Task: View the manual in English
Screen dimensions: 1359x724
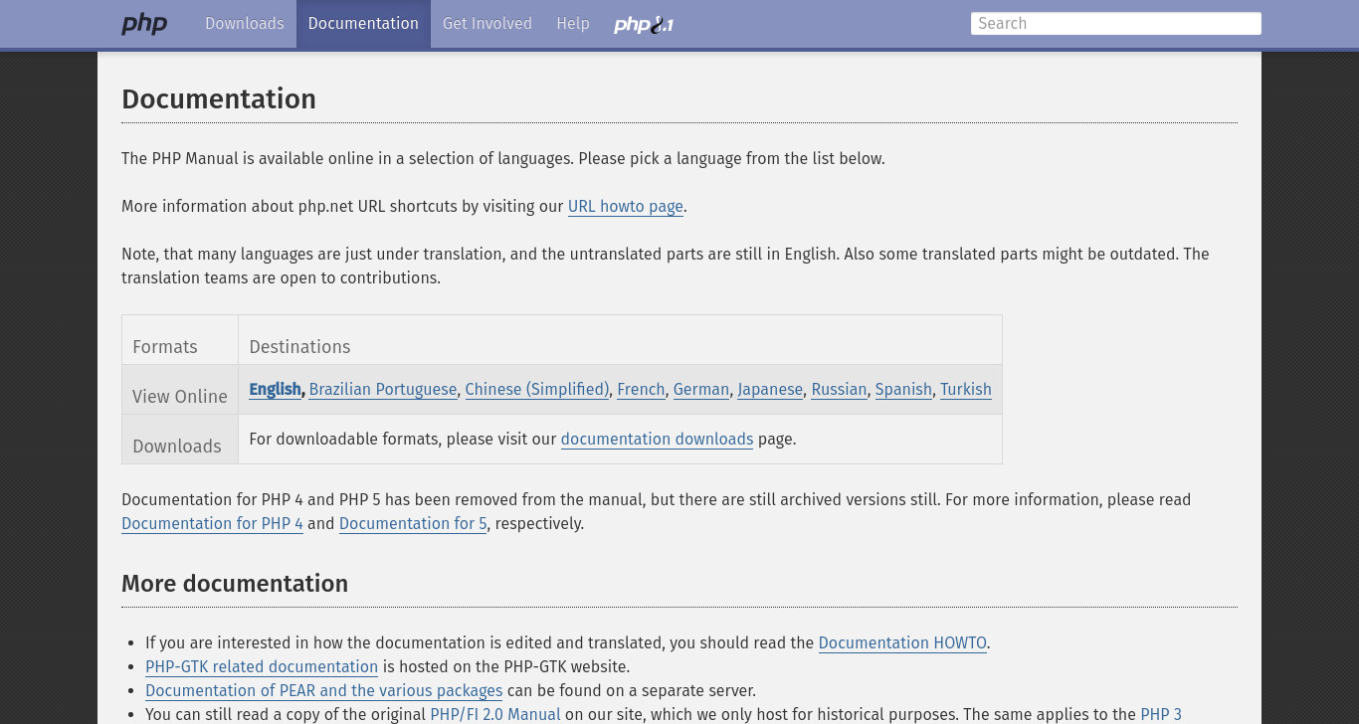Action: [275, 390]
